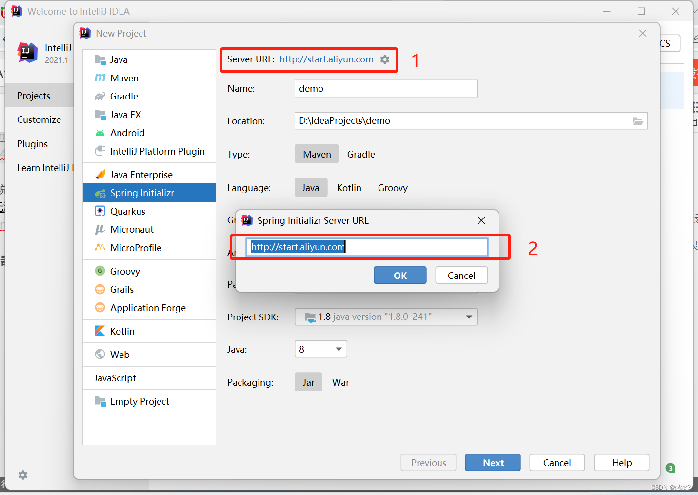Confirm server URL with OK button
The width and height of the screenshot is (698, 495).
click(400, 276)
